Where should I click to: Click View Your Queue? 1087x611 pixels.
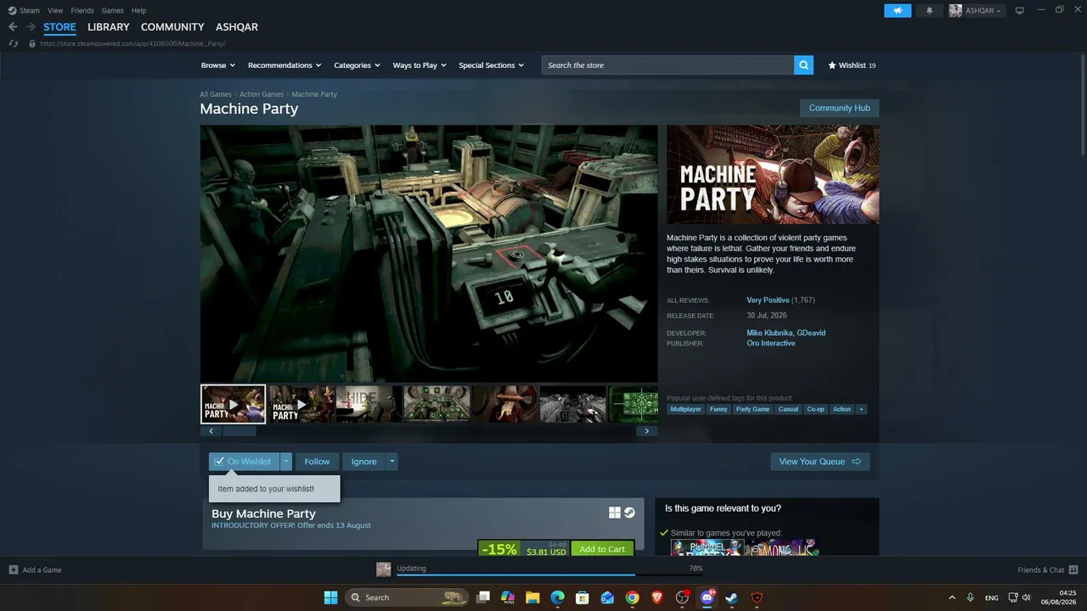coord(819,462)
